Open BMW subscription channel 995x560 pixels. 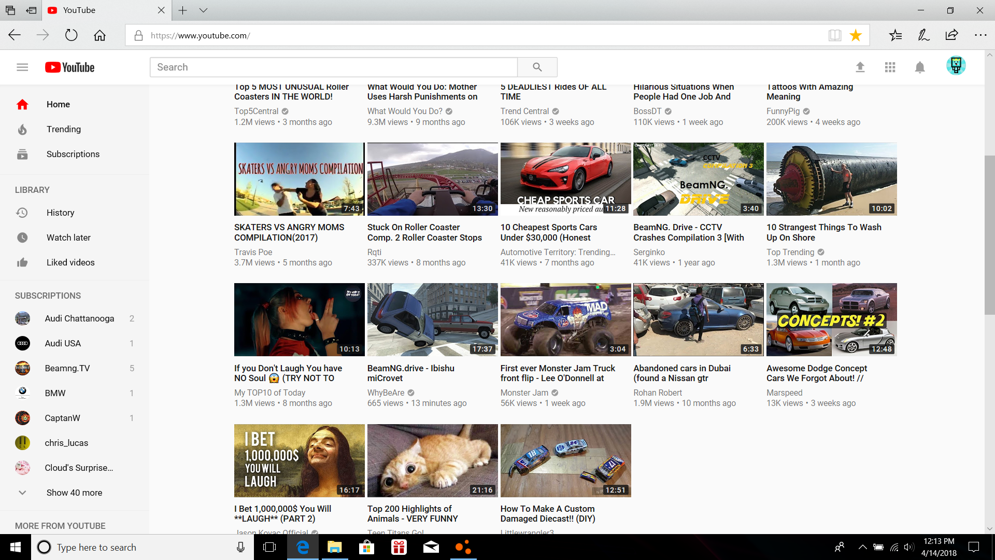pyautogui.click(x=75, y=394)
